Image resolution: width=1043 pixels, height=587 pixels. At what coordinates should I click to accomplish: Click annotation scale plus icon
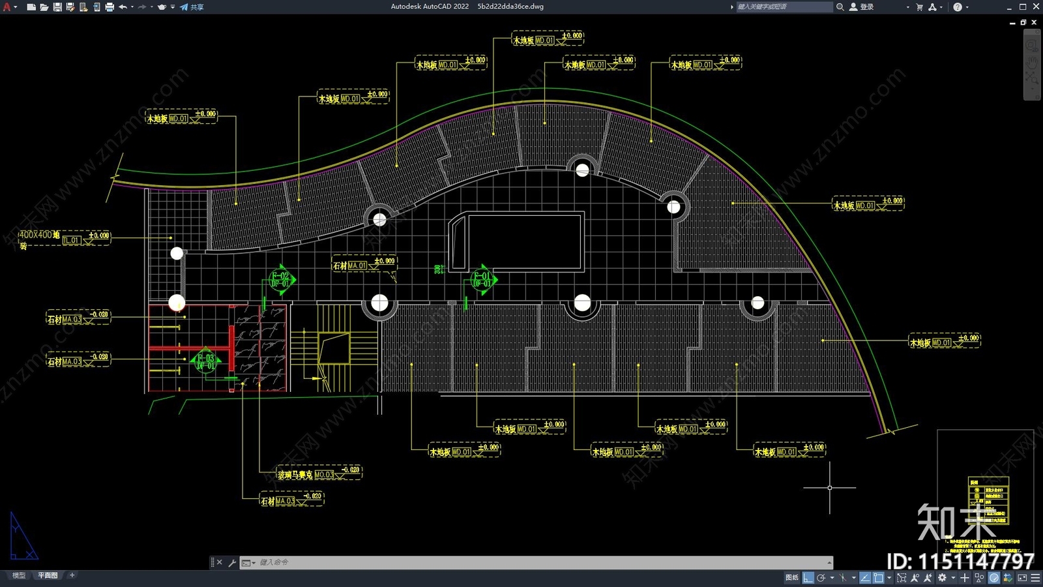coord(965,577)
